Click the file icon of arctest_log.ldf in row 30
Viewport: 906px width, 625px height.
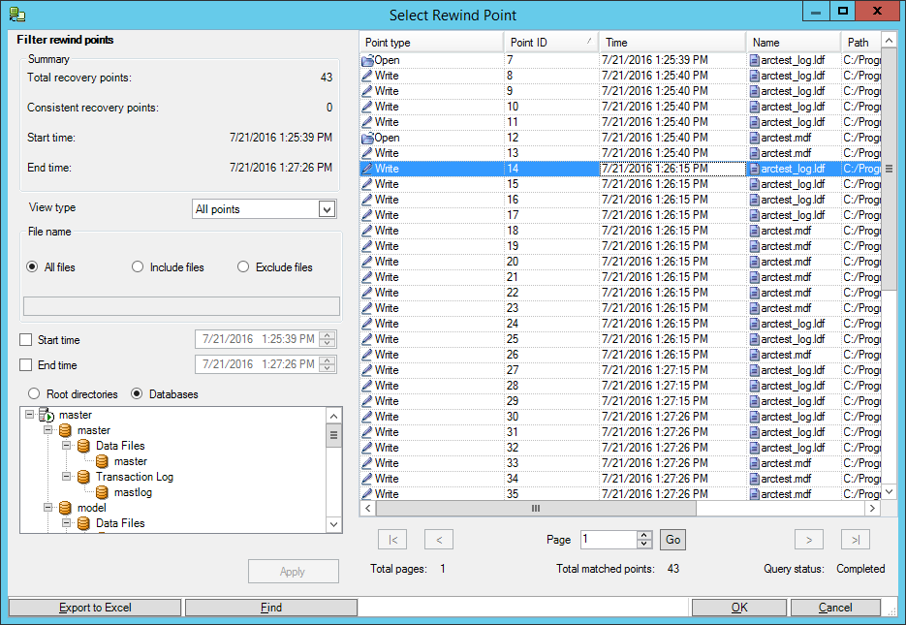[x=754, y=417]
